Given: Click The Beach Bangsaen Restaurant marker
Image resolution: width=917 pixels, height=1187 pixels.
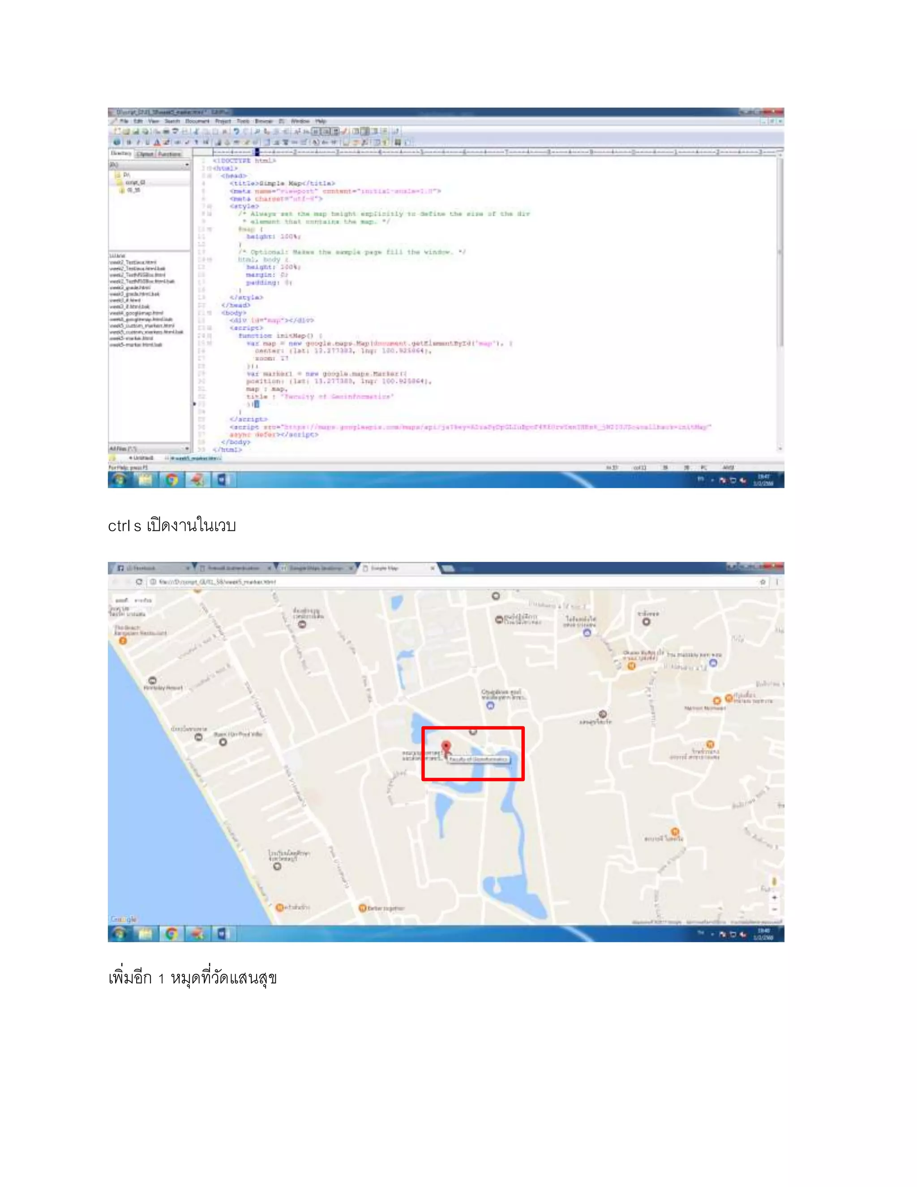Looking at the screenshot, I should click(x=123, y=641).
